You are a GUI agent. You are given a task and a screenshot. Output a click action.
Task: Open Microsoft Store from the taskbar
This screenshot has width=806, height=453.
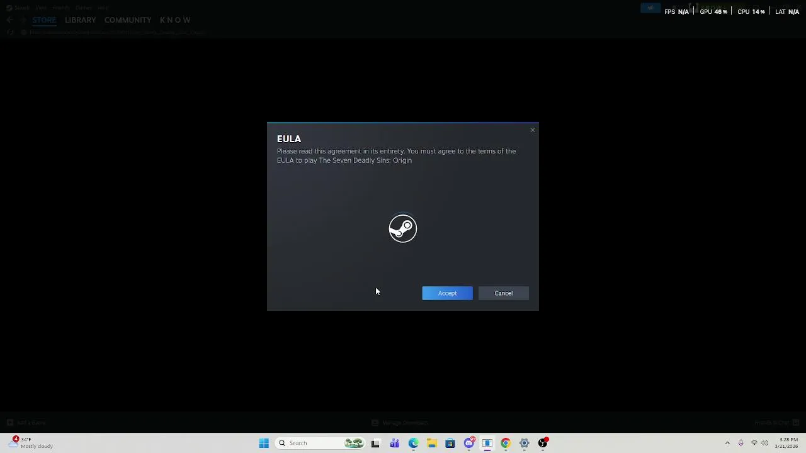[450, 443]
